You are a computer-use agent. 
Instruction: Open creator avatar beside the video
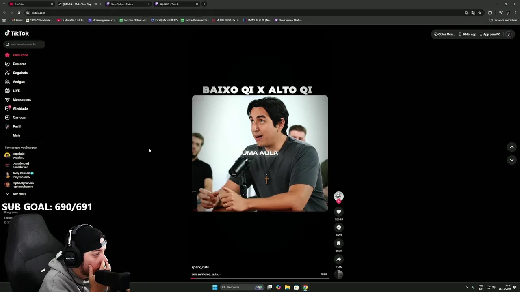339,196
